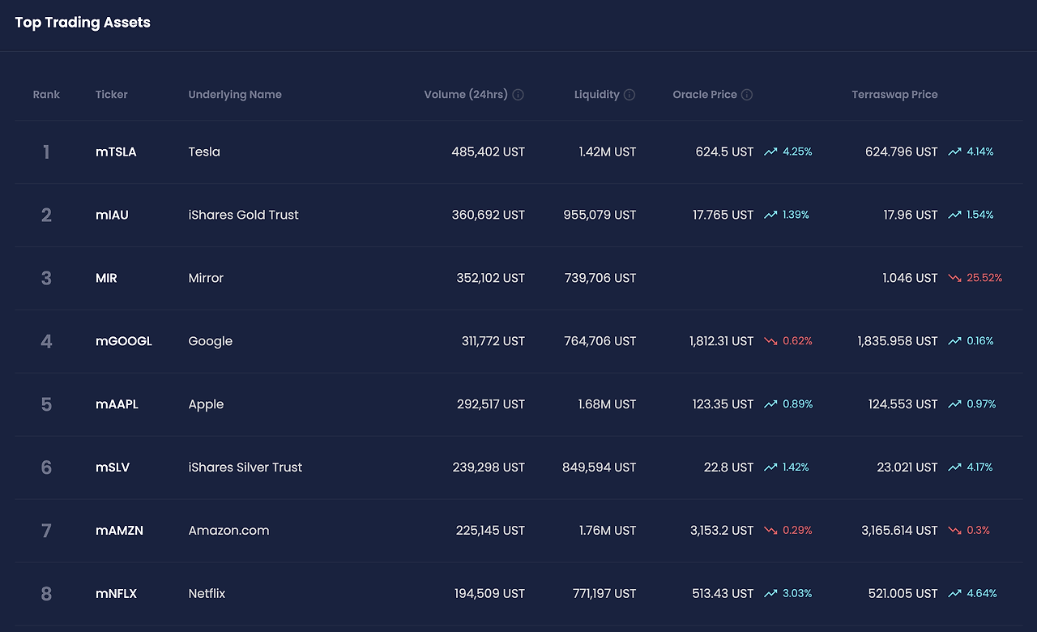The image size is (1037, 632).
Task: Click the 1.68M UST liquidity value
Action: tap(608, 404)
